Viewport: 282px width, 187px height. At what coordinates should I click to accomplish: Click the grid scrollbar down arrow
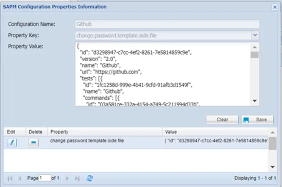point(273,167)
